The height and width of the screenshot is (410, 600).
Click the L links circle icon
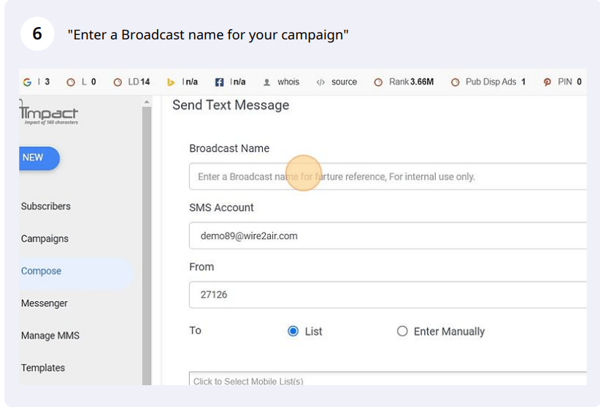[71, 82]
